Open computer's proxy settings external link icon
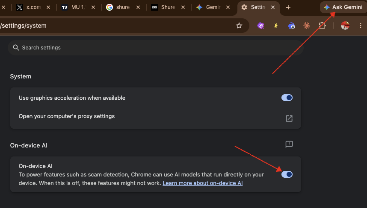Screen dimensions: 367x208 (x=289, y=118)
